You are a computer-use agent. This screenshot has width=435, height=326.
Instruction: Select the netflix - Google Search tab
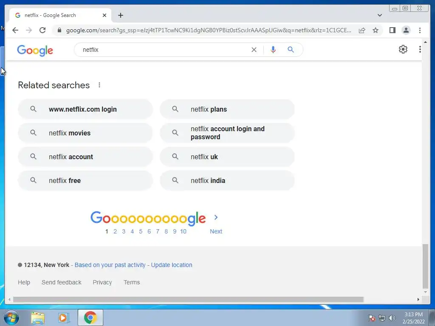pyautogui.click(x=60, y=15)
